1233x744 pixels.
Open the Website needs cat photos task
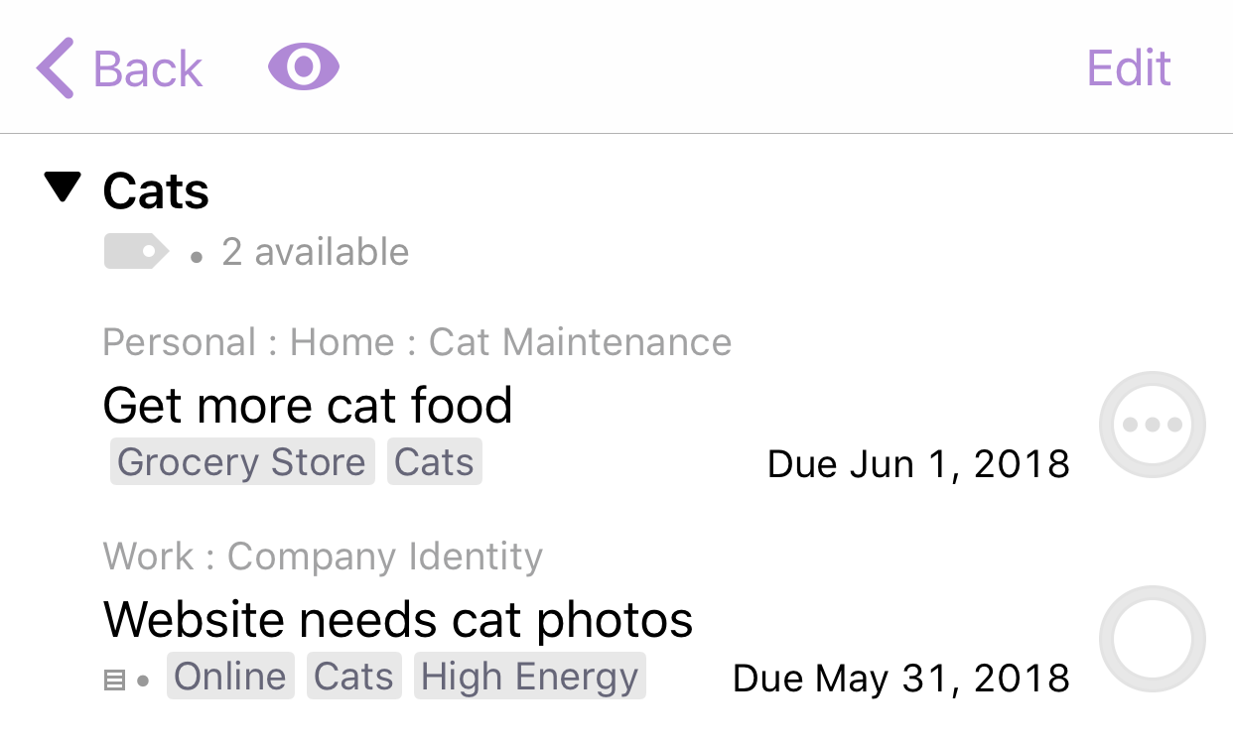[x=398, y=620]
